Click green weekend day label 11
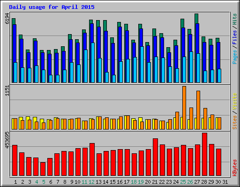240x187 pixels. click(84, 182)
